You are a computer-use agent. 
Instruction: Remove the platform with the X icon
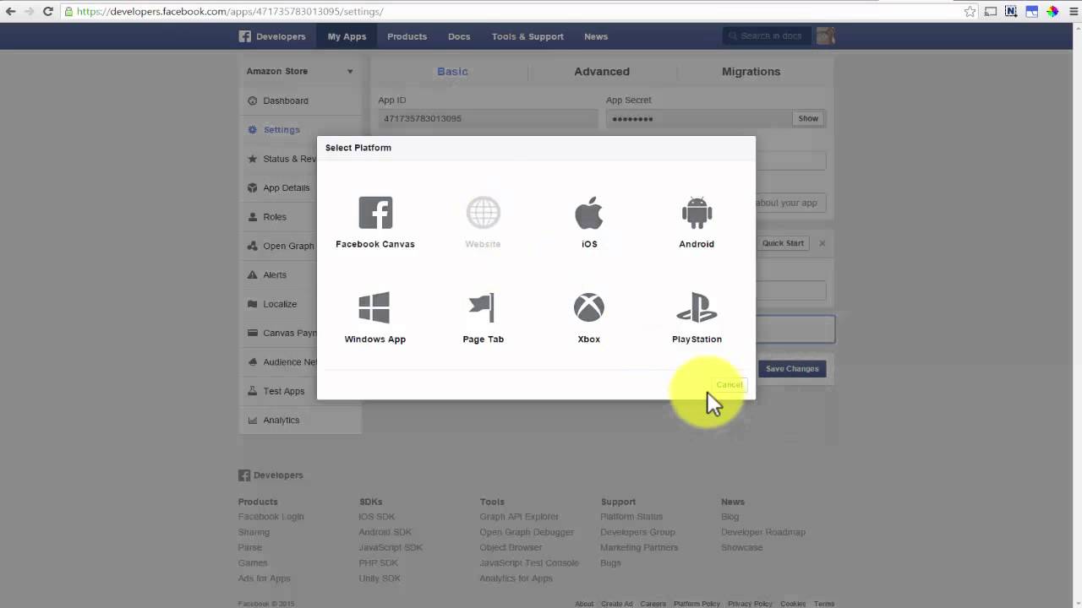[822, 243]
